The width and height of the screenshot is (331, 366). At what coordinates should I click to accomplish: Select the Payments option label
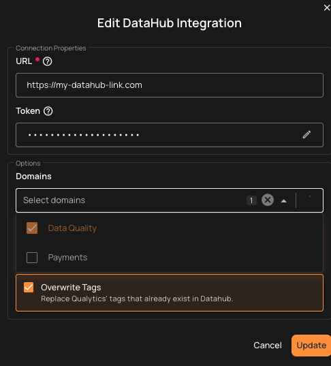point(67,258)
